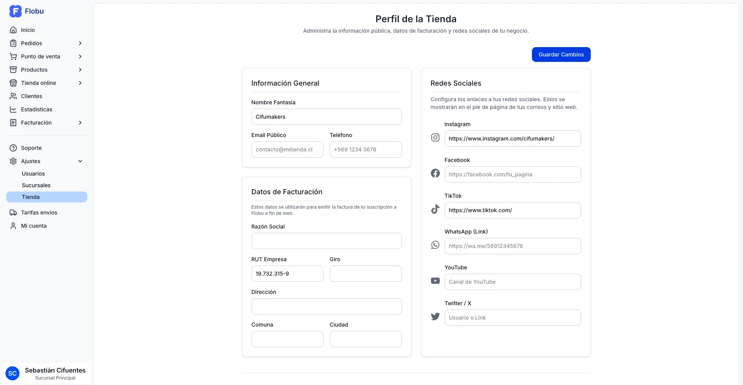The width and height of the screenshot is (743, 385).
Task: Focus the Nombre Fantasía input field
Action: (326, 117)
